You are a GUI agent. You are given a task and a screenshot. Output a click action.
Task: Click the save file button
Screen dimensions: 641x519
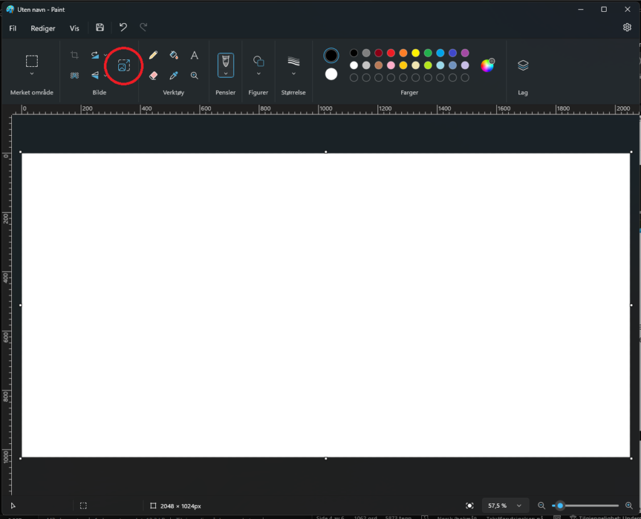100,27
